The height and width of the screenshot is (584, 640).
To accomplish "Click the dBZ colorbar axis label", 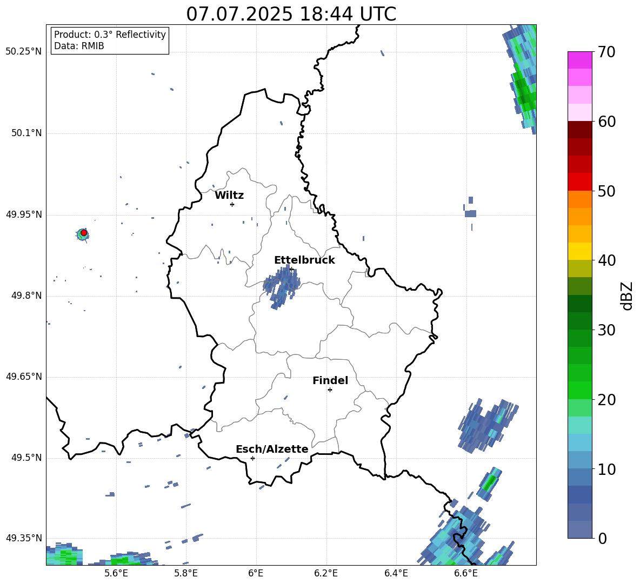I will click(626, 296).
